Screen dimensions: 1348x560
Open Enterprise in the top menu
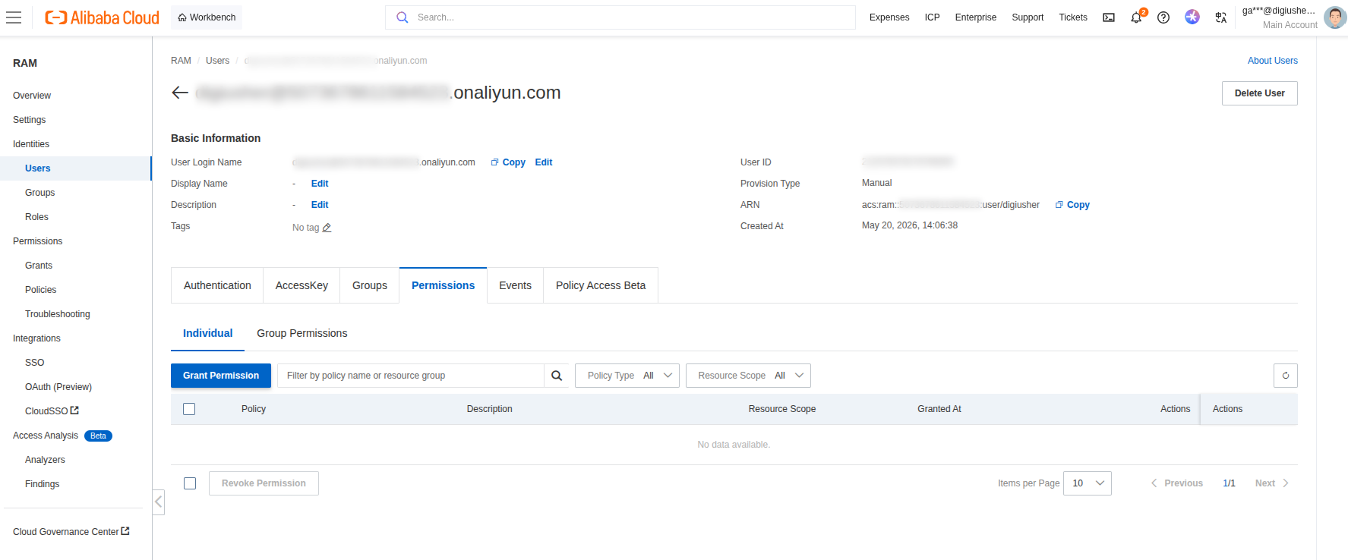tap(976, 17)
